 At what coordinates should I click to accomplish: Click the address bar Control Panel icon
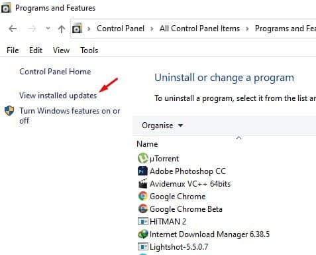coord(77,29)
